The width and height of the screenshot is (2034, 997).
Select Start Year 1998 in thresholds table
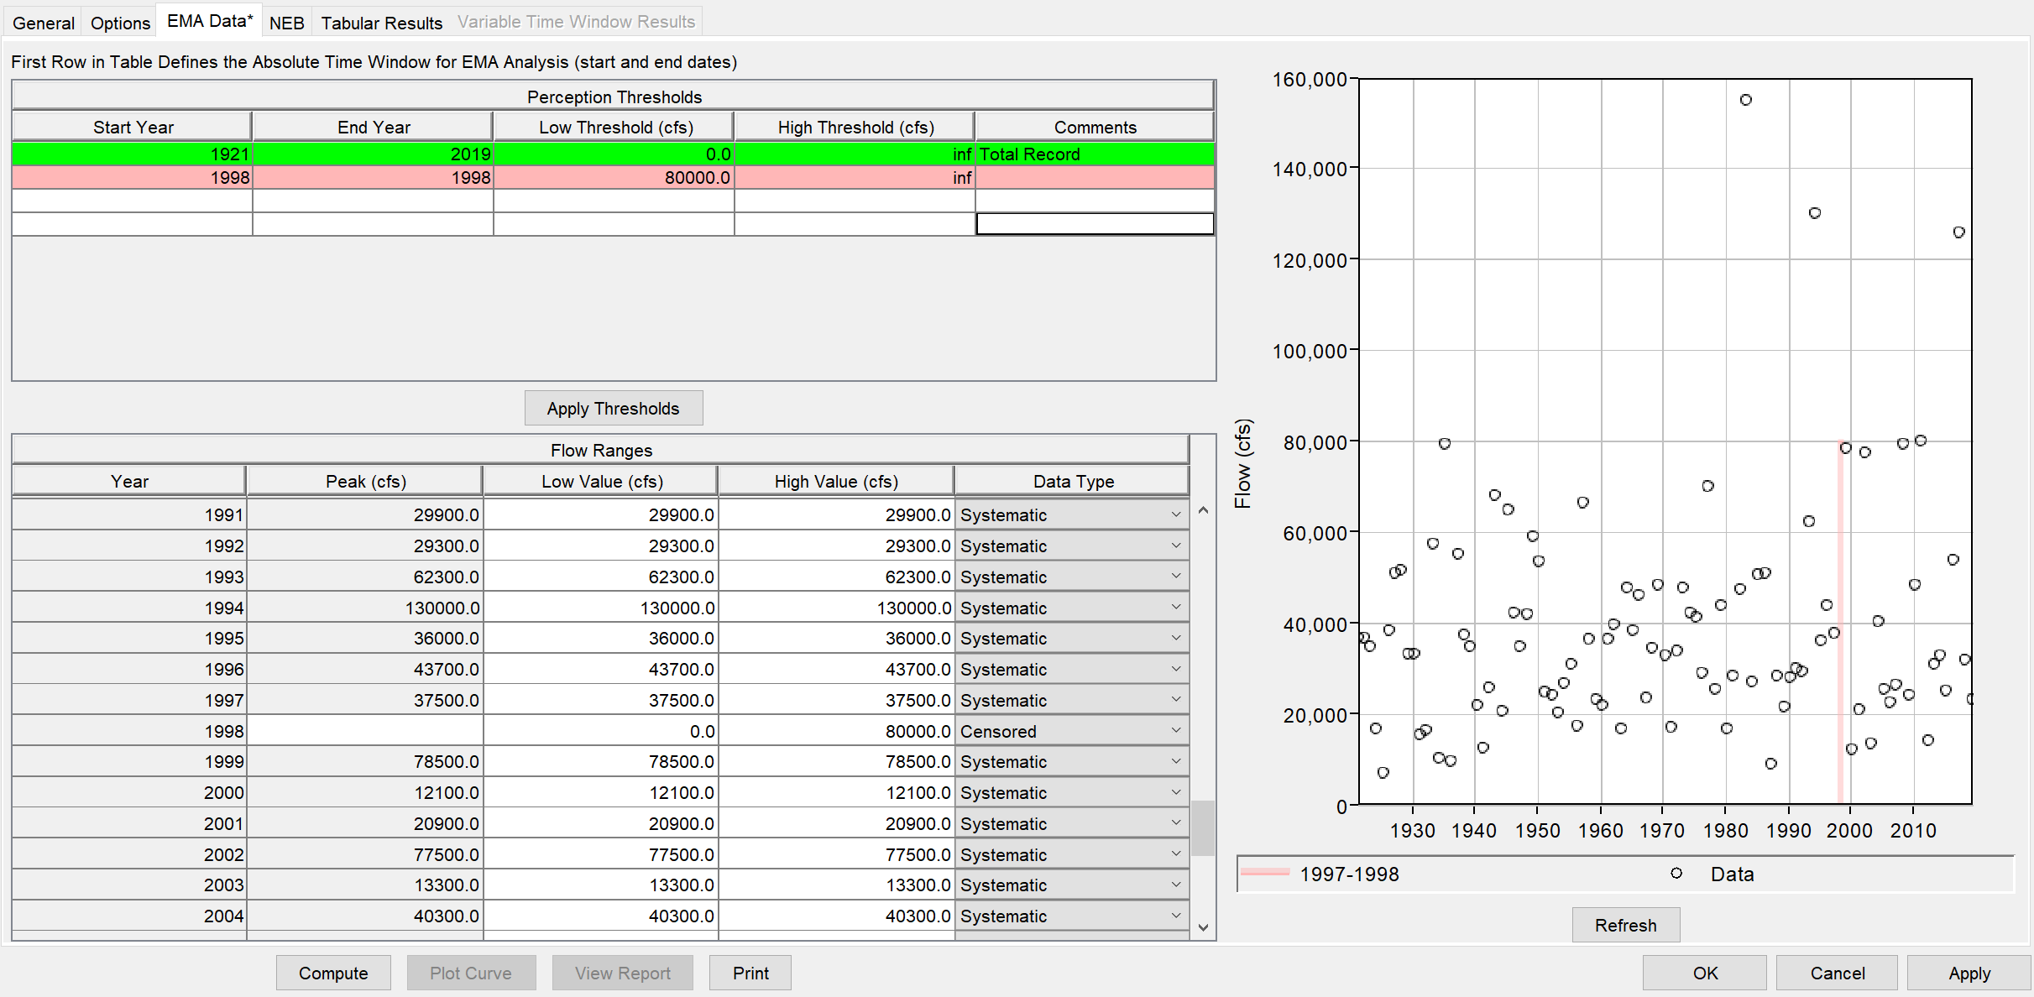pyautogui.click(x=132, y=177)
